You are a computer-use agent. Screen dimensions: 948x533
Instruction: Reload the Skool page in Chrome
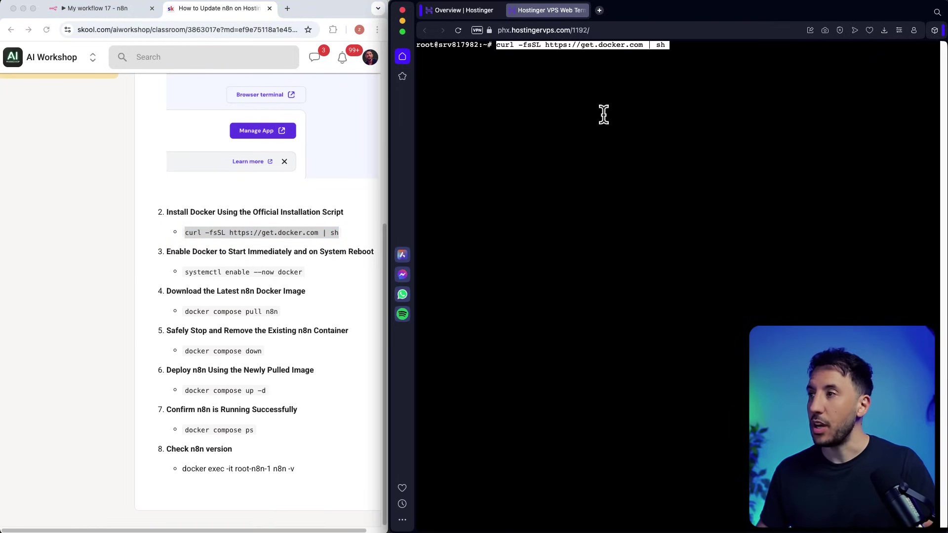point(46,30)
